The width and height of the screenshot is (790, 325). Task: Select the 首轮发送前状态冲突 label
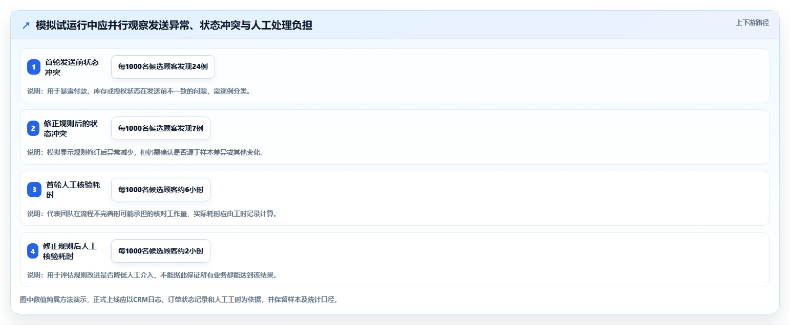coord(72,67)
